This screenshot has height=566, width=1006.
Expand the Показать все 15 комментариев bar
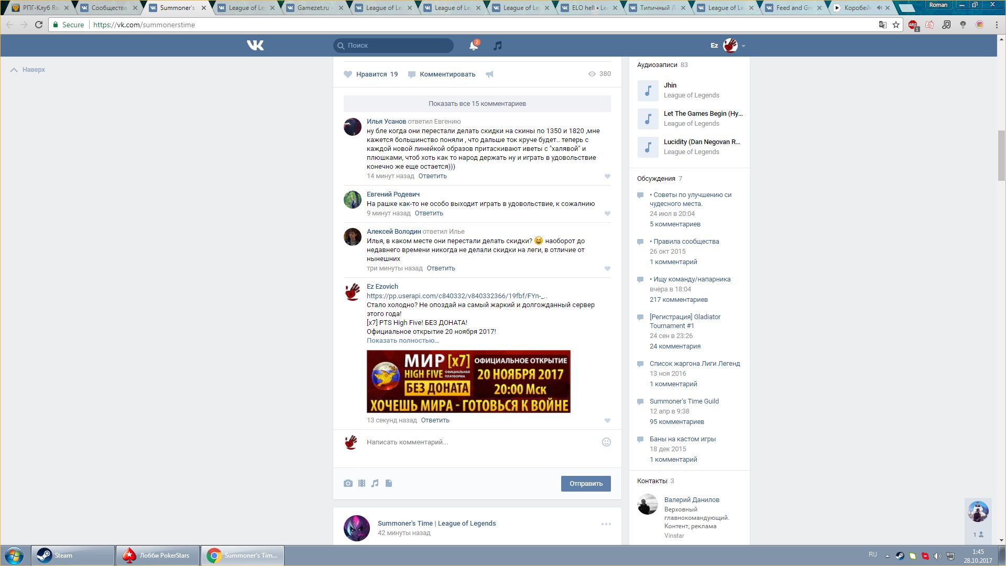(477, 104)
